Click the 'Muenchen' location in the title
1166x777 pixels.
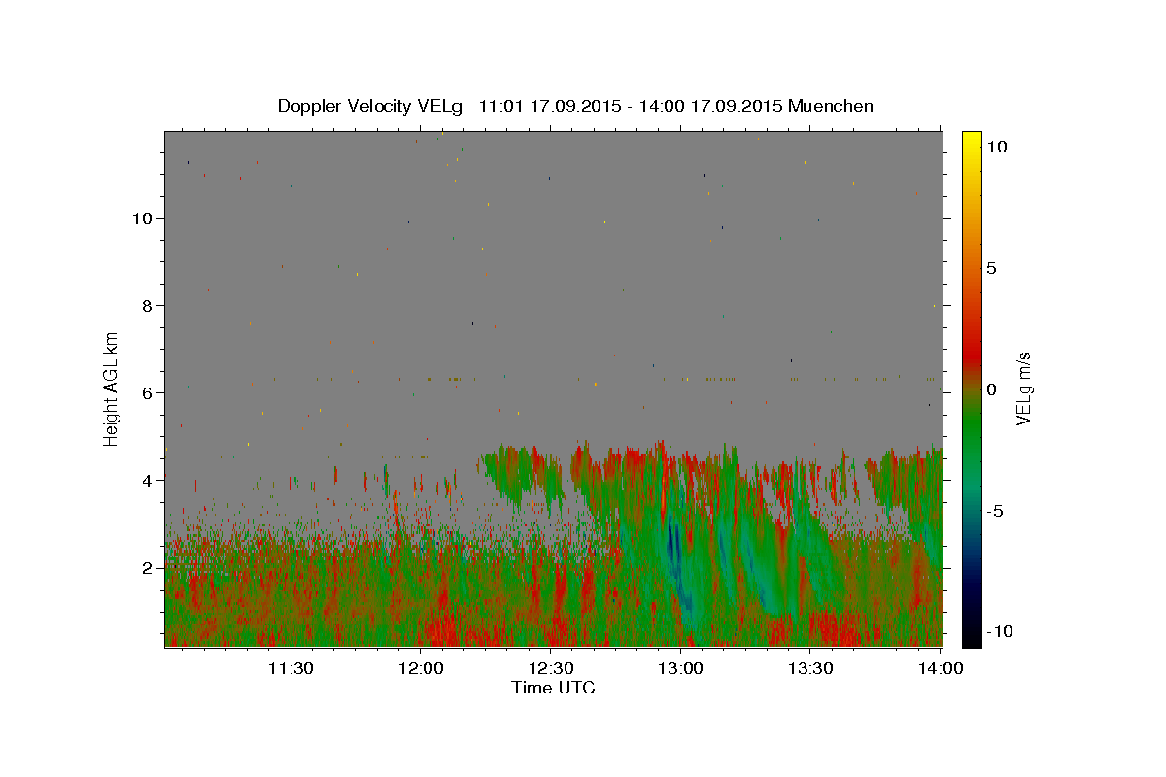pos(831,106)
